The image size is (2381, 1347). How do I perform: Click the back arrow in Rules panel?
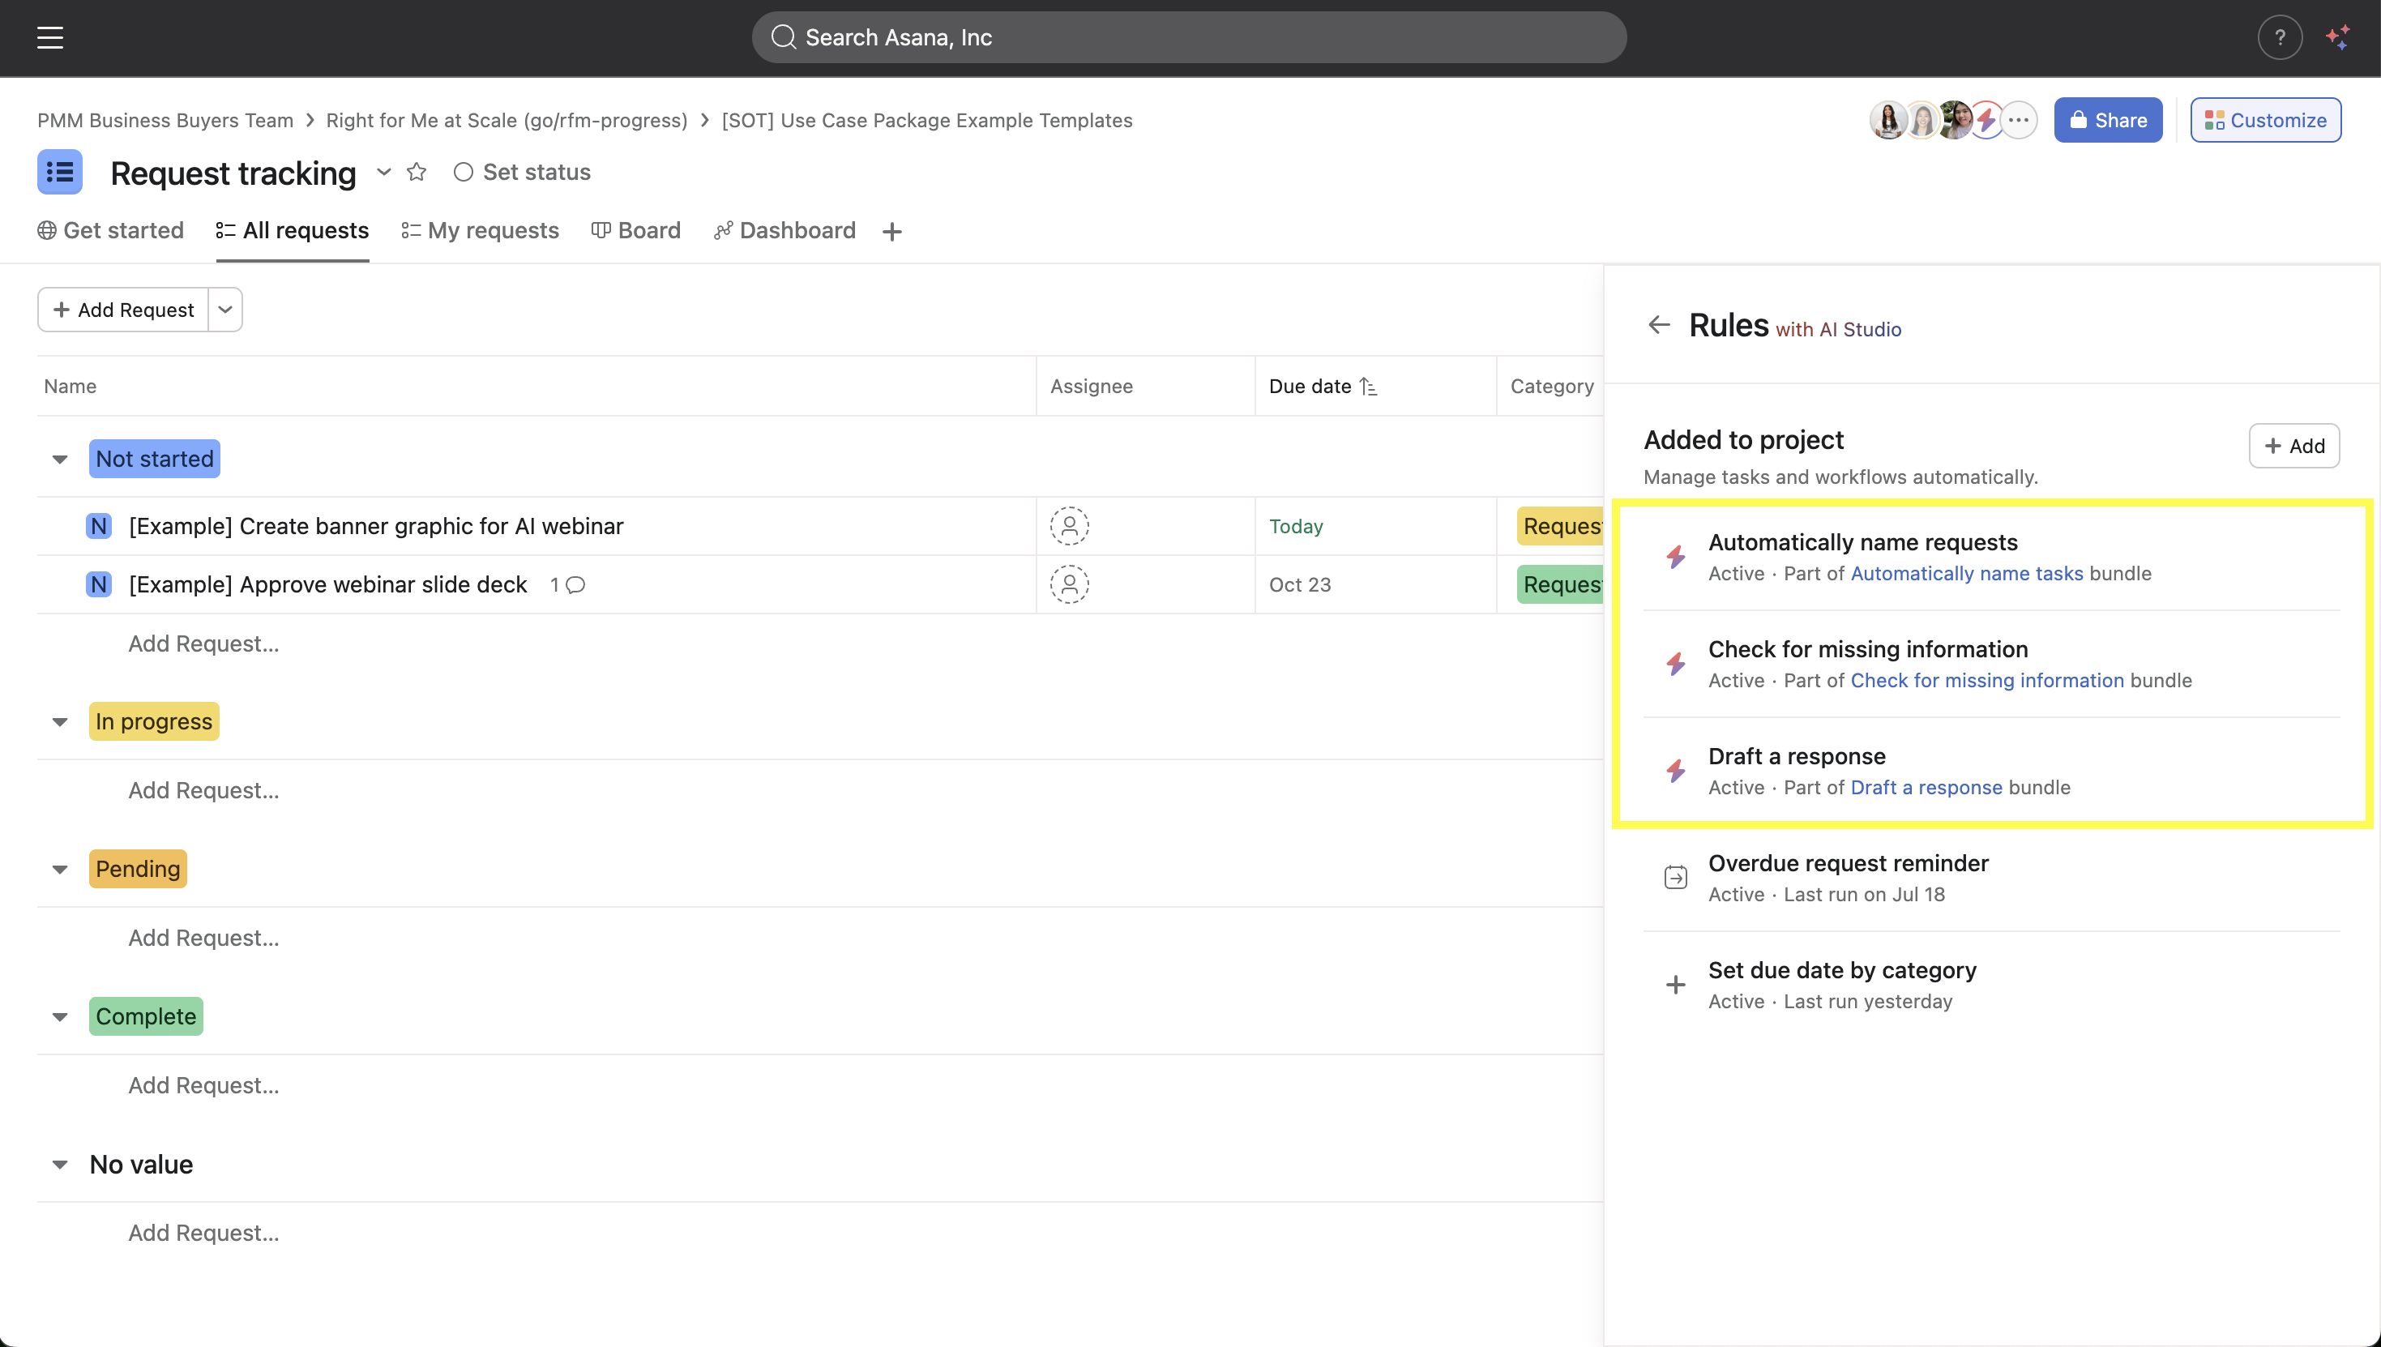[x=1659, y=325]
